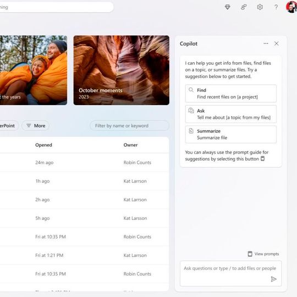297x297 pixels.
Task: Select the row opened 5h ago
Action: point(84,218)
